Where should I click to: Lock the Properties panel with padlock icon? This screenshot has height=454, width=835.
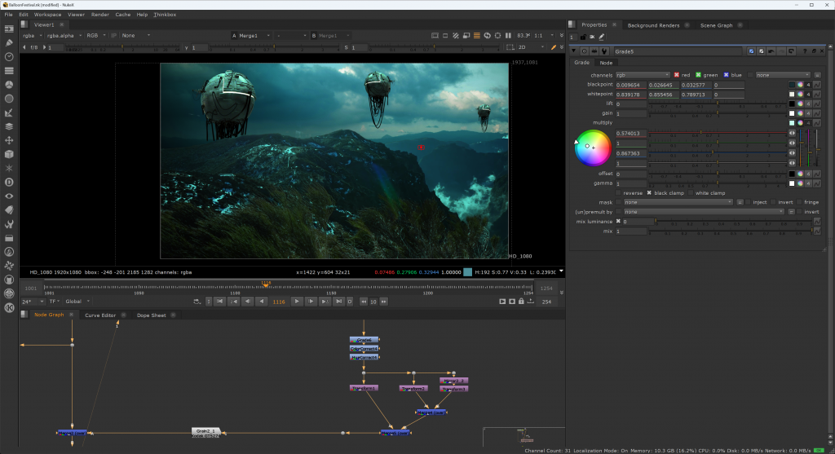[583, 37]
